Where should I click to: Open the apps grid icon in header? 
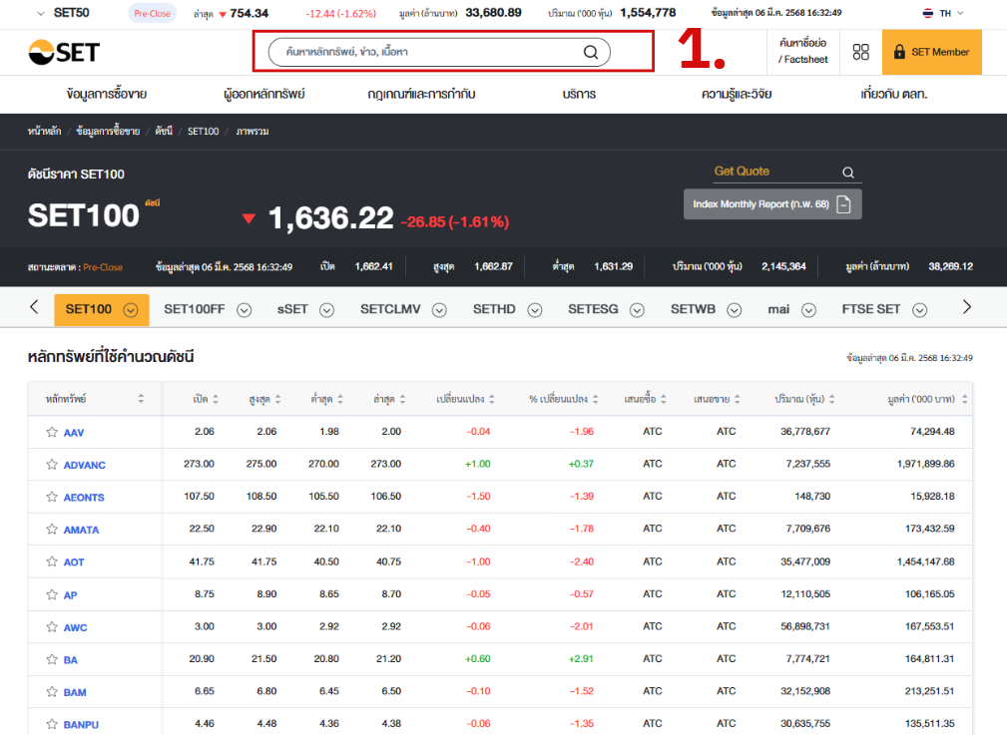click(x=860, y=52)
